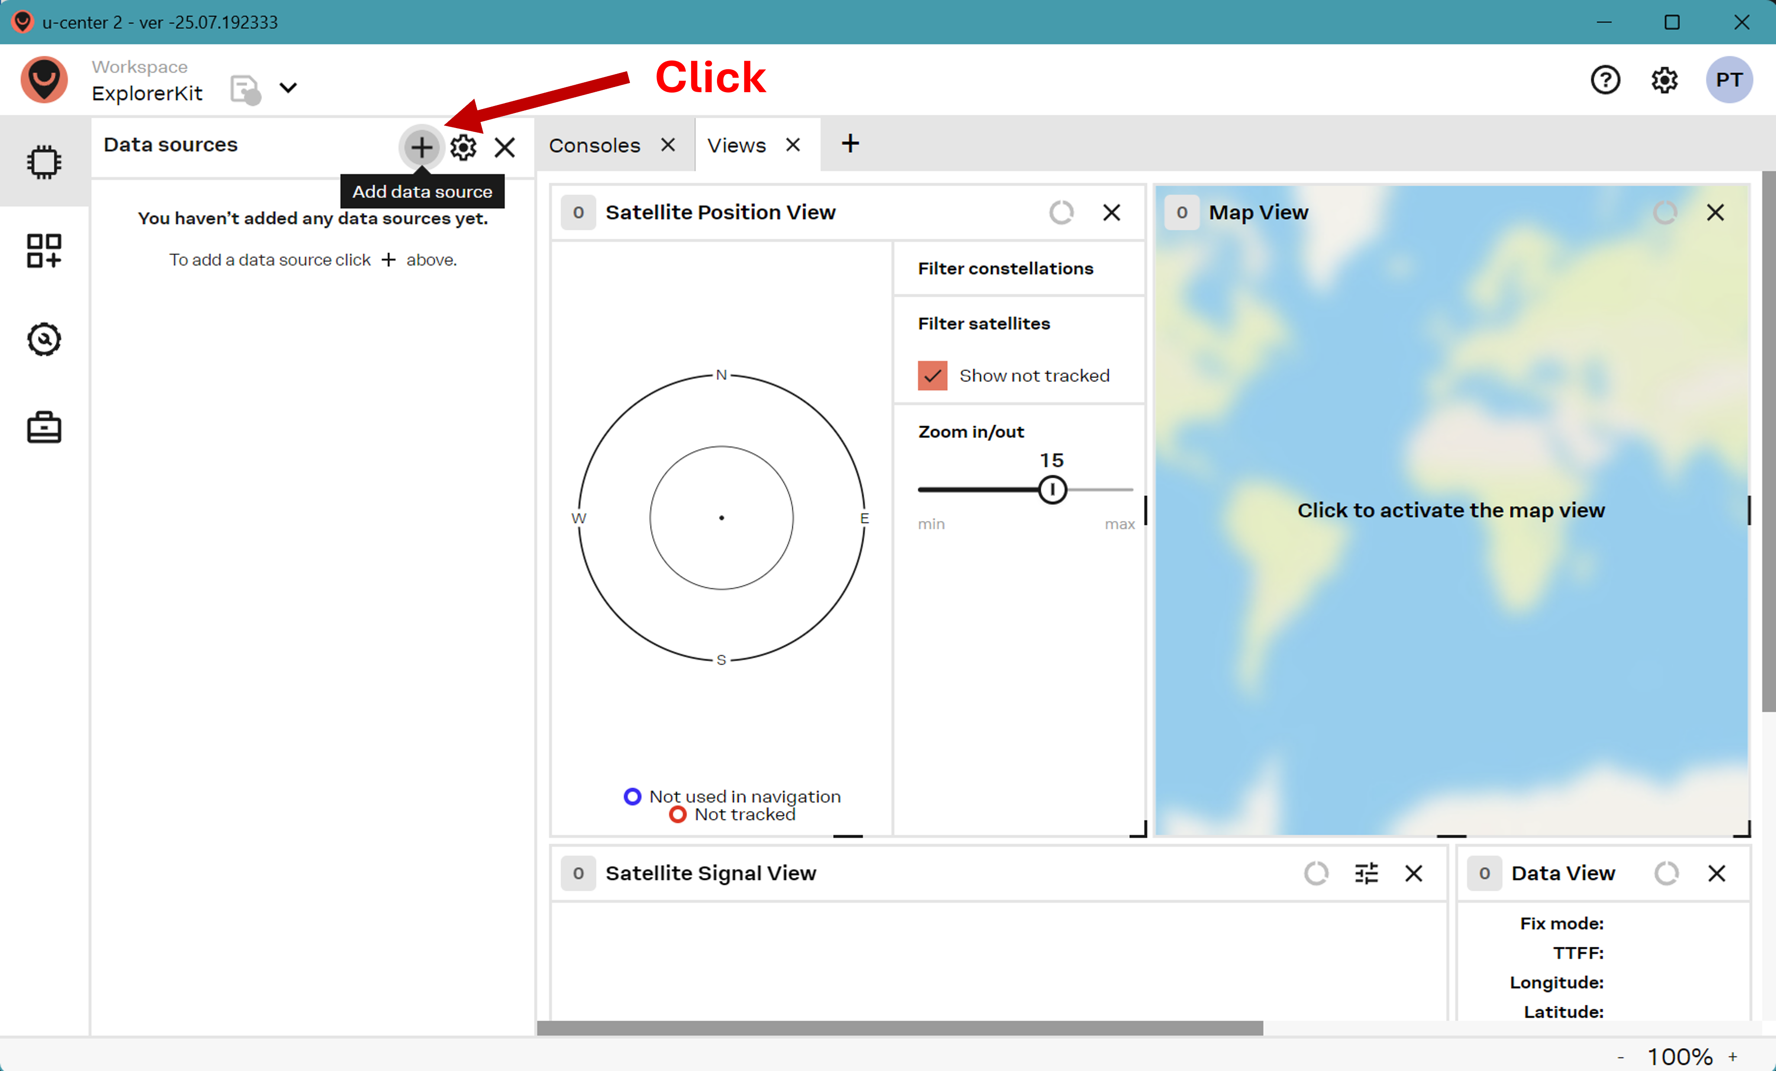This screenshot has width=1776, height=1071.
Task: Click the Add data source plus icon
Action: point(421,147)
